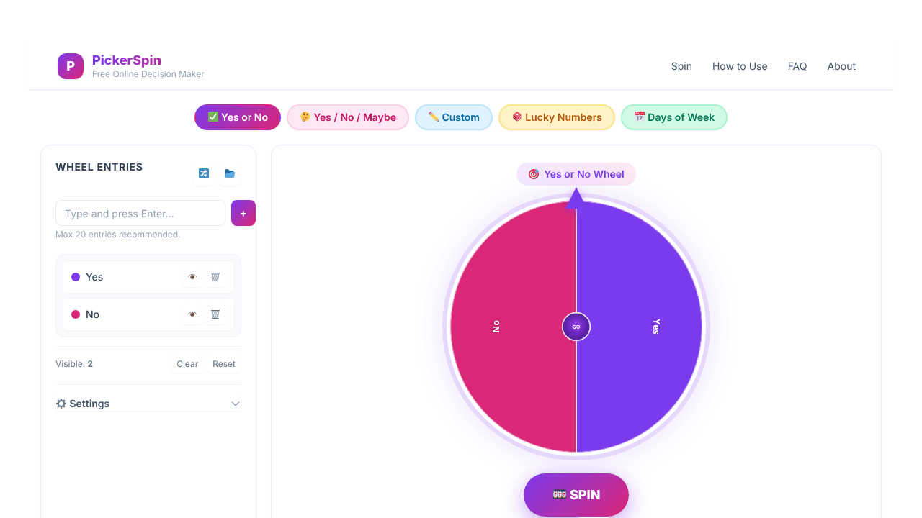Hide the No entry with eye icon
922x518 pixels.
pyautogui.click(x=192, y=314)
